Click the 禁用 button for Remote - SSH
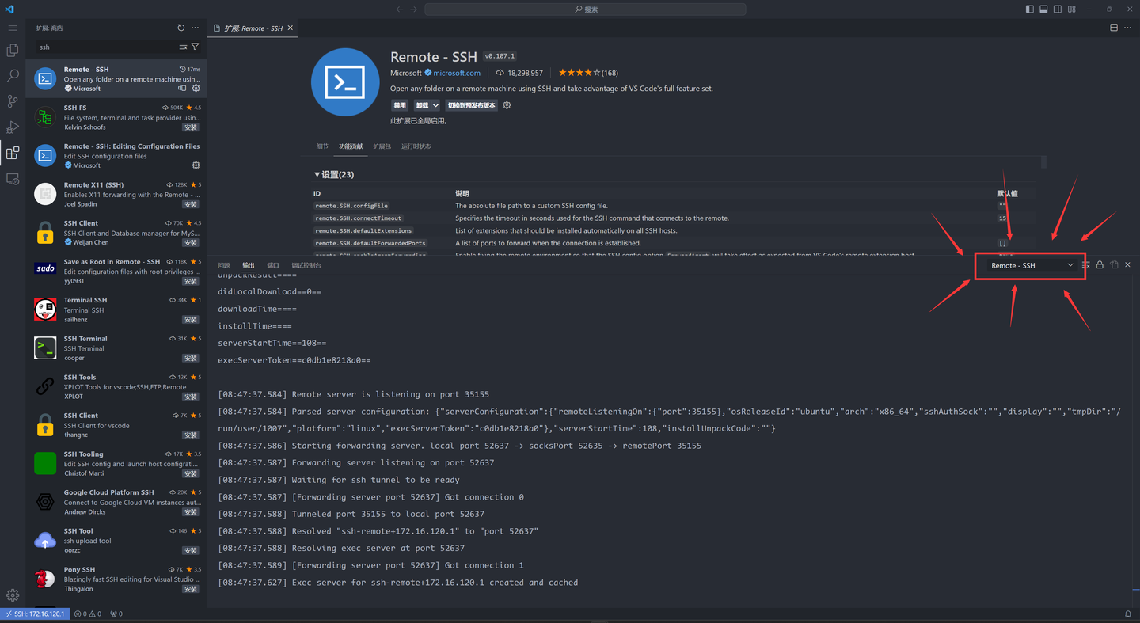The image size is (1140, 623). (400, 104)
